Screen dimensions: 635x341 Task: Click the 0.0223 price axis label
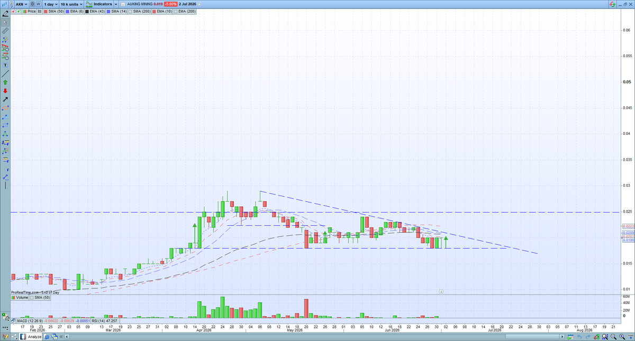pyautogui.click(x=628, y=226)
